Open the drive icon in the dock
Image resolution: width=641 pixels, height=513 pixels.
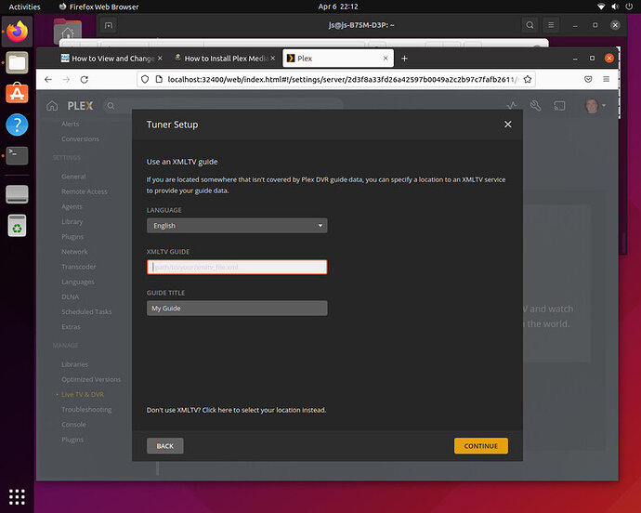click(x=17, y=194)
